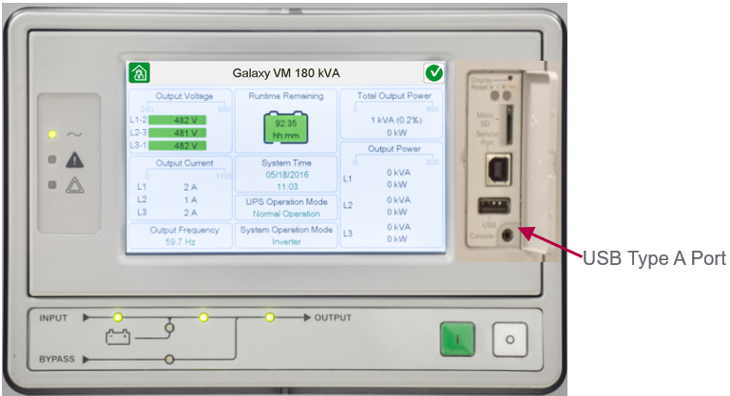Screen dimensions: 730x396
Task: Tap the system time 11:03 value
Action: click(287, 187)
